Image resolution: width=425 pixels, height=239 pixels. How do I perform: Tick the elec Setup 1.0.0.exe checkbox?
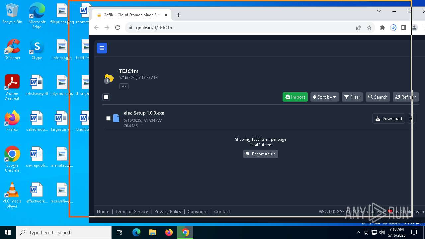[108, 118]
